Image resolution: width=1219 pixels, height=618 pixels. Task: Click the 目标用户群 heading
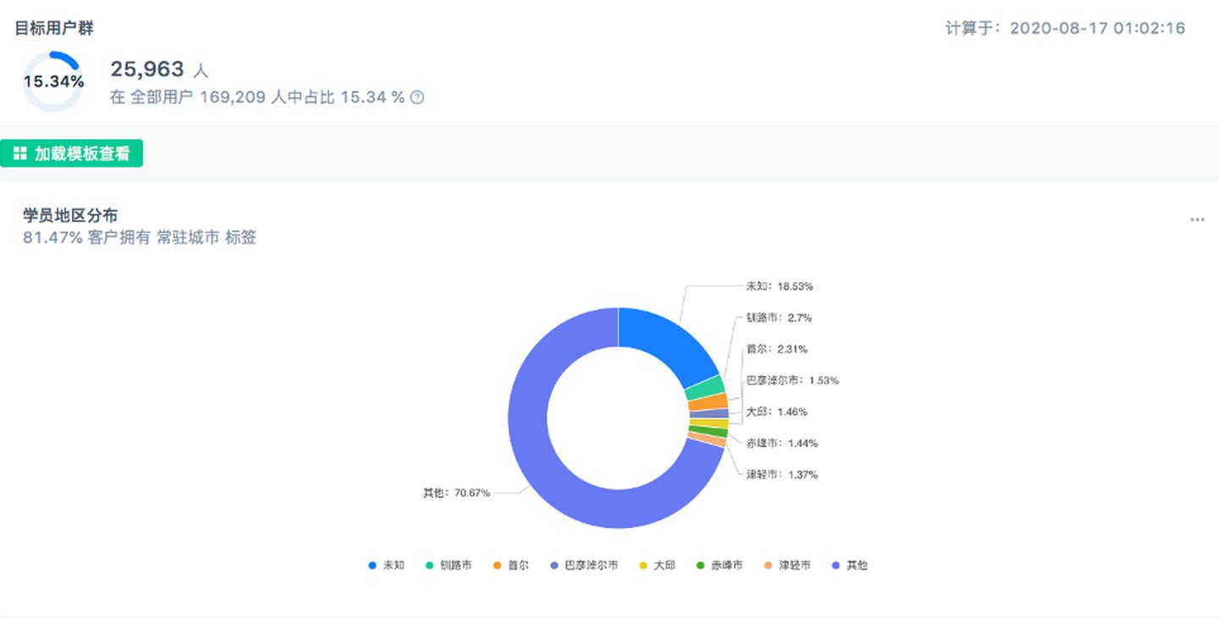point(54,28)
